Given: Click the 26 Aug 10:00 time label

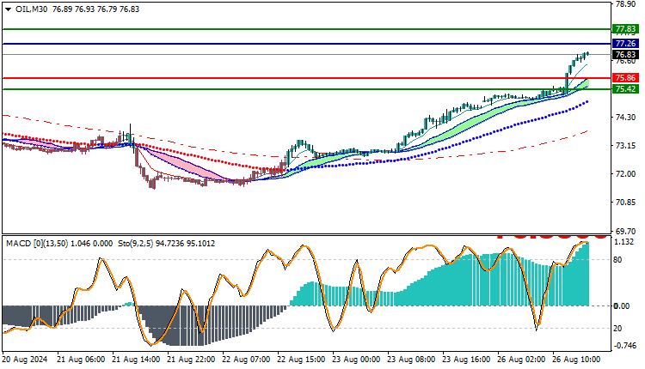Looking at the screenshot, I should [x=576, y=360].
